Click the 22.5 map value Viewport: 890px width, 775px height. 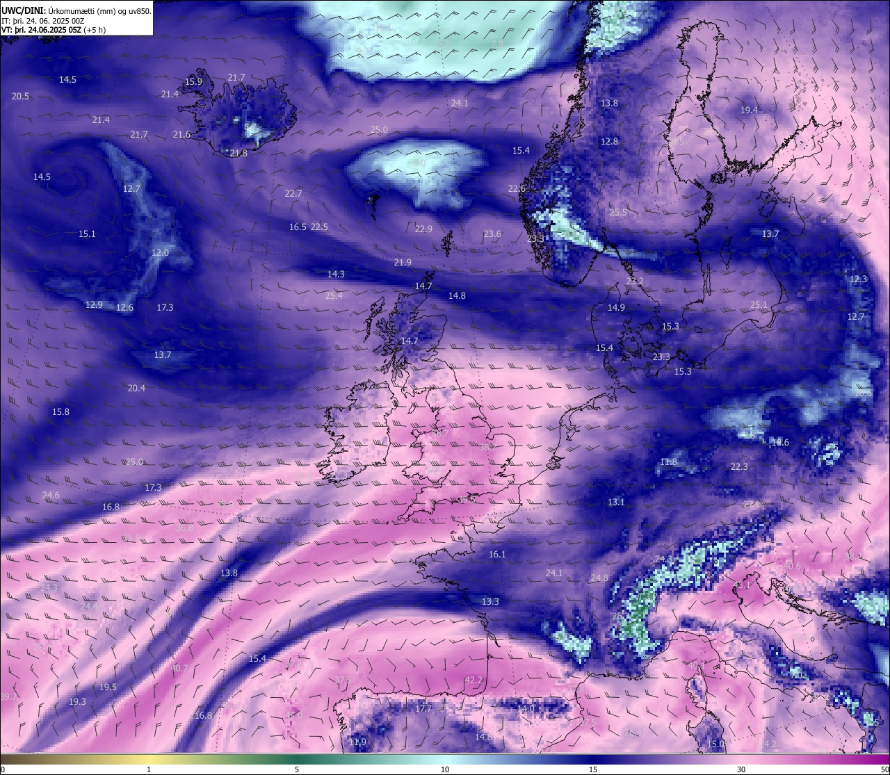(x=319, y=227)
